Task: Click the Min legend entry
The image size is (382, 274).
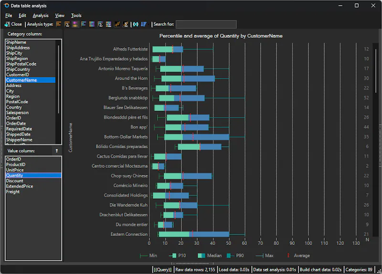Action: click(149, 255)
